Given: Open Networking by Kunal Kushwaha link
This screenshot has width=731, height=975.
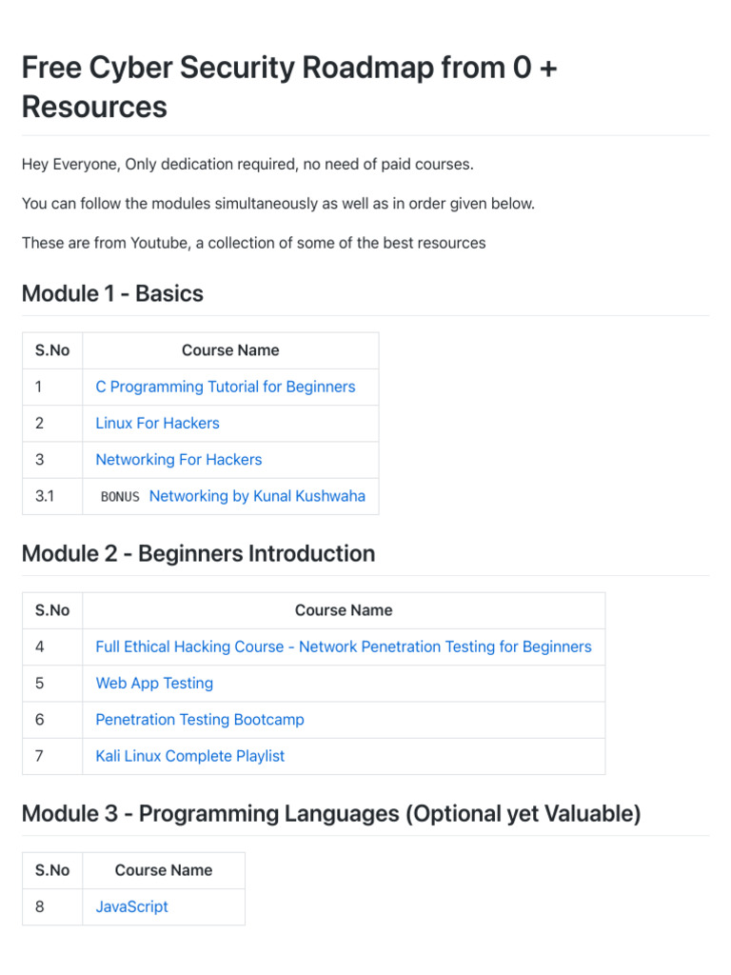Looking at the screenshot, I should [x=257, y=496].
